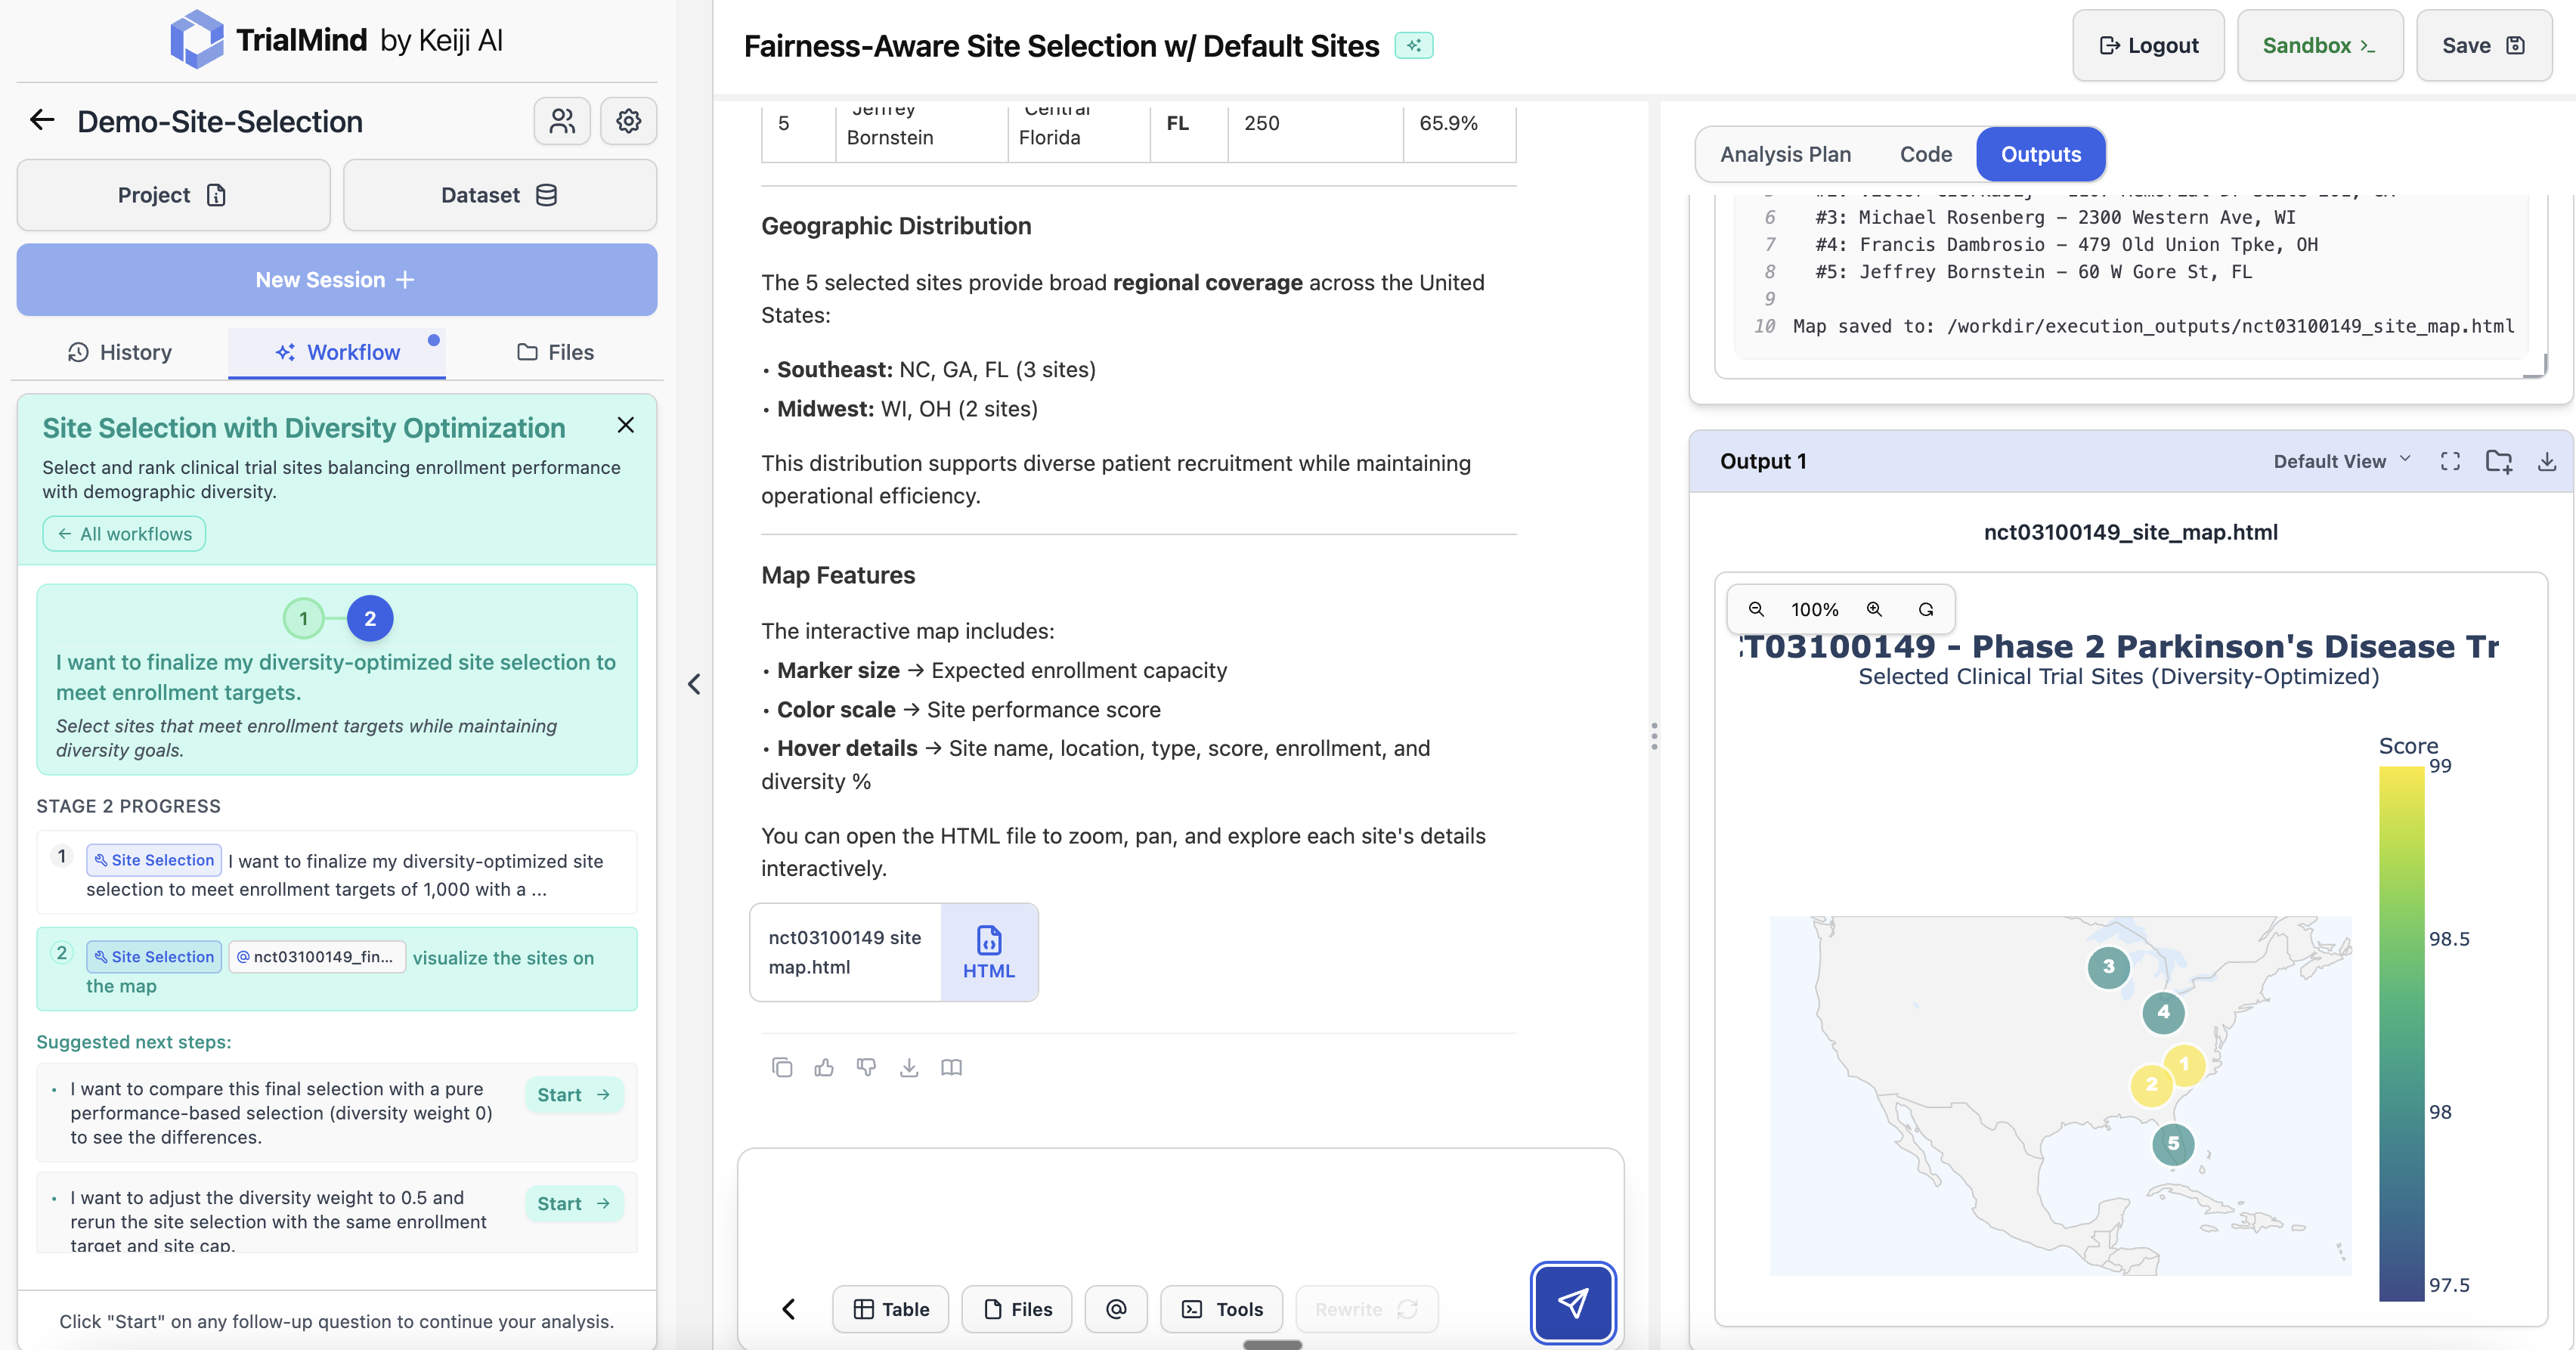
Task: Click the thumbs down feedback icon
Action: [x=866, y=1067]
